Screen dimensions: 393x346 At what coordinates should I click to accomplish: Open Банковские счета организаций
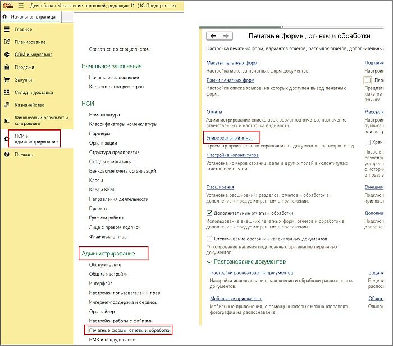[122, 171]
